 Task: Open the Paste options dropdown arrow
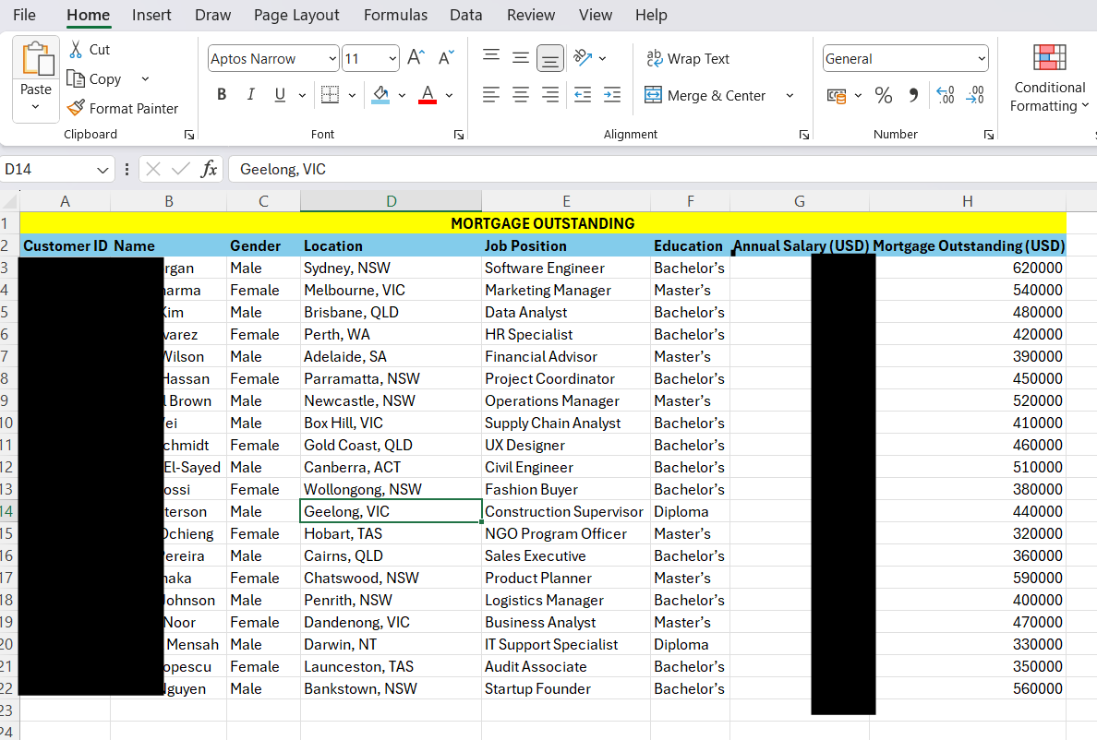(36, 107)
